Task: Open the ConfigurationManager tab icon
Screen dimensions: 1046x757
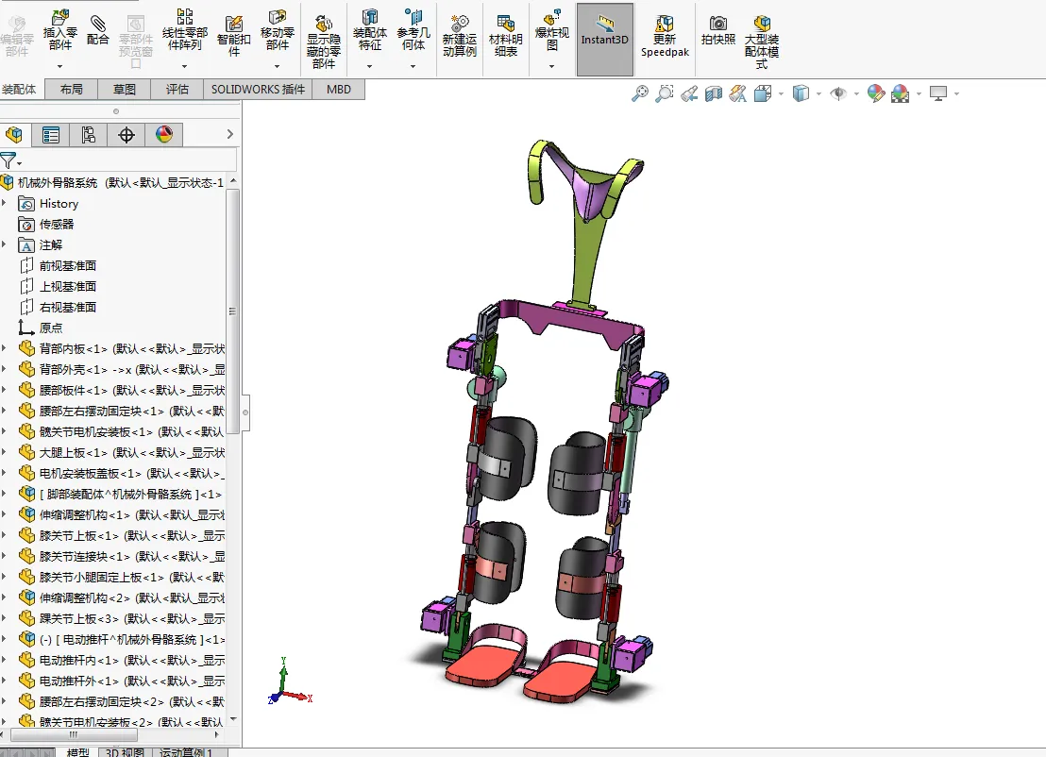Action: coord(88,135)
